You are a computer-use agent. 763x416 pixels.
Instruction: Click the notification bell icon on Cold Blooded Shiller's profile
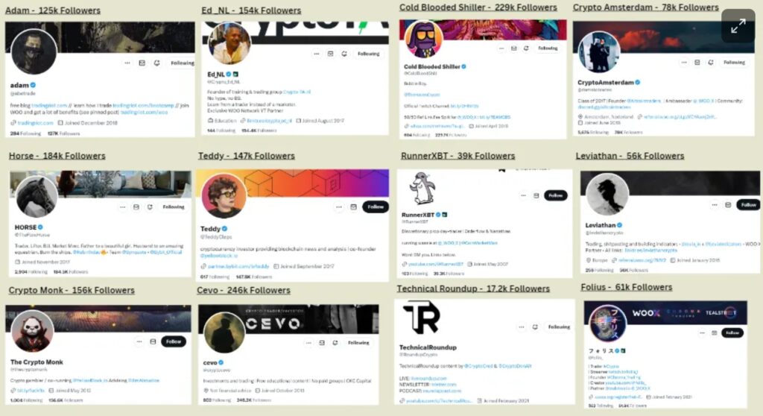(526, 48)
